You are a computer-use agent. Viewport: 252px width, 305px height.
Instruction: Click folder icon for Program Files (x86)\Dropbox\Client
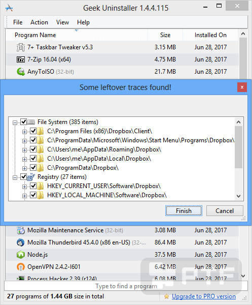(40, 131)
